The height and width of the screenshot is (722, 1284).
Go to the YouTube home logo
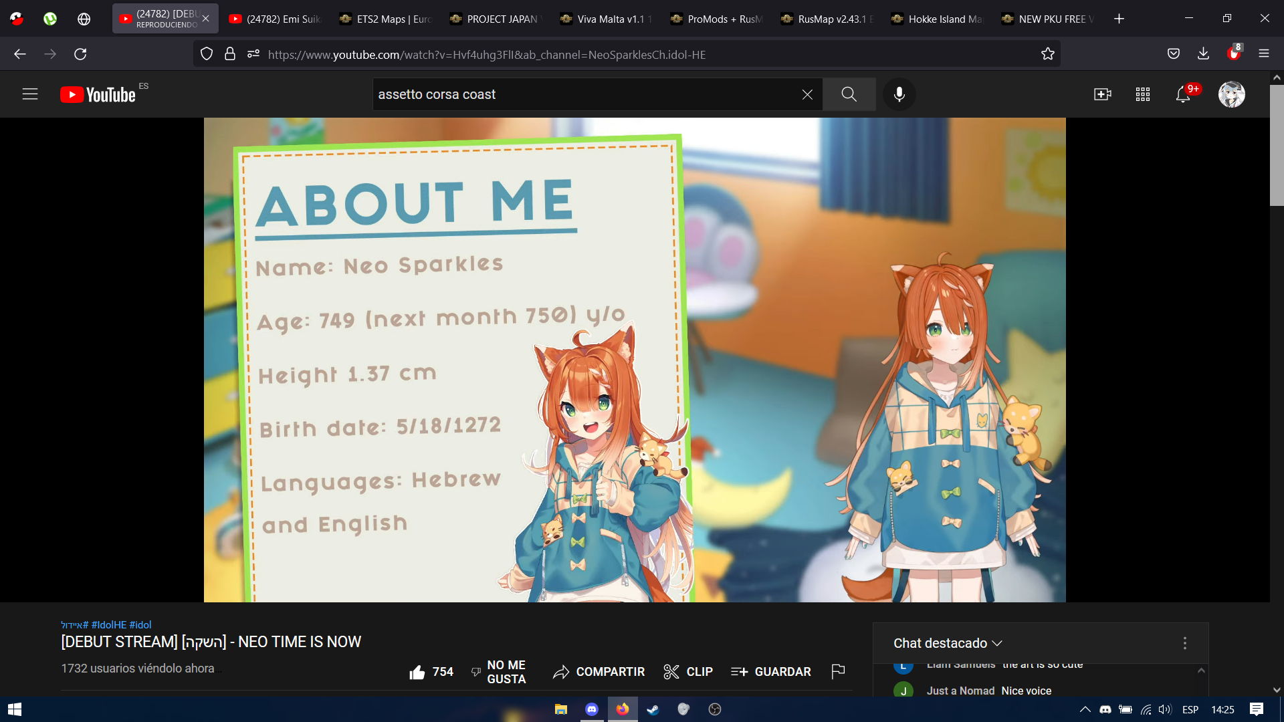pyautogui.click(x=98, y=95)
